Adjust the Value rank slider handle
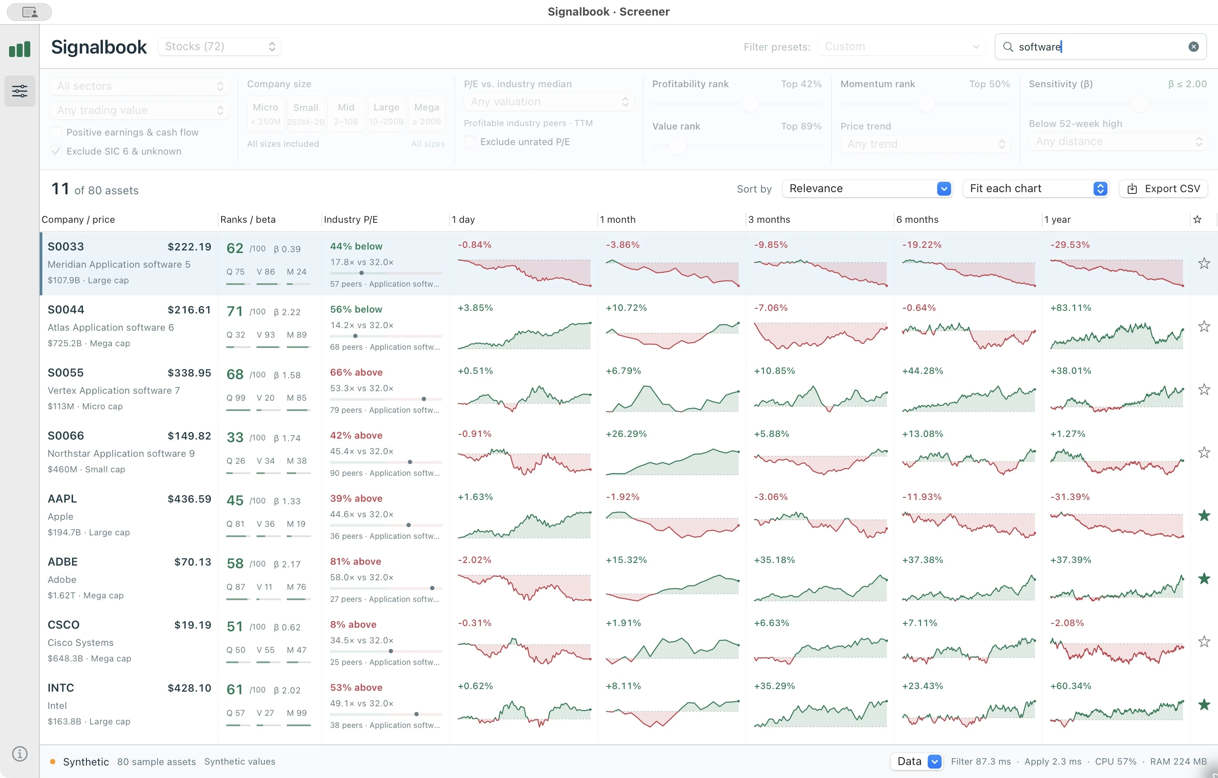This screenshot has width=1218, height=778. 677,146
